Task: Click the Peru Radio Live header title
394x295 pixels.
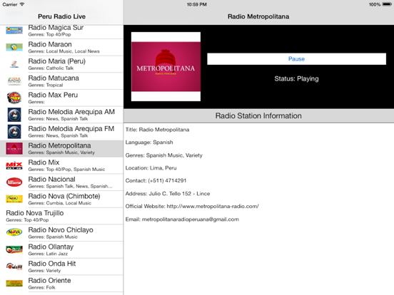Action: [62, 16]
